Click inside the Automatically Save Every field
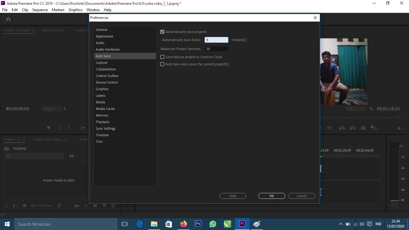 pos(216,40)
